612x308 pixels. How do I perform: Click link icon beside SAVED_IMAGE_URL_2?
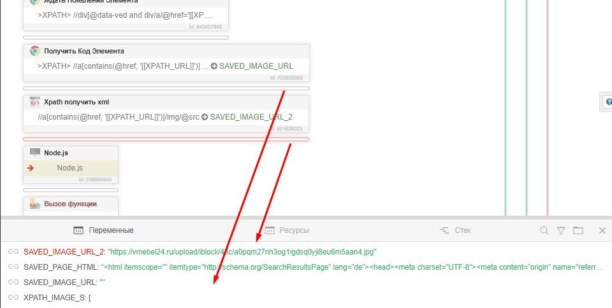click(x=13, y=251)
